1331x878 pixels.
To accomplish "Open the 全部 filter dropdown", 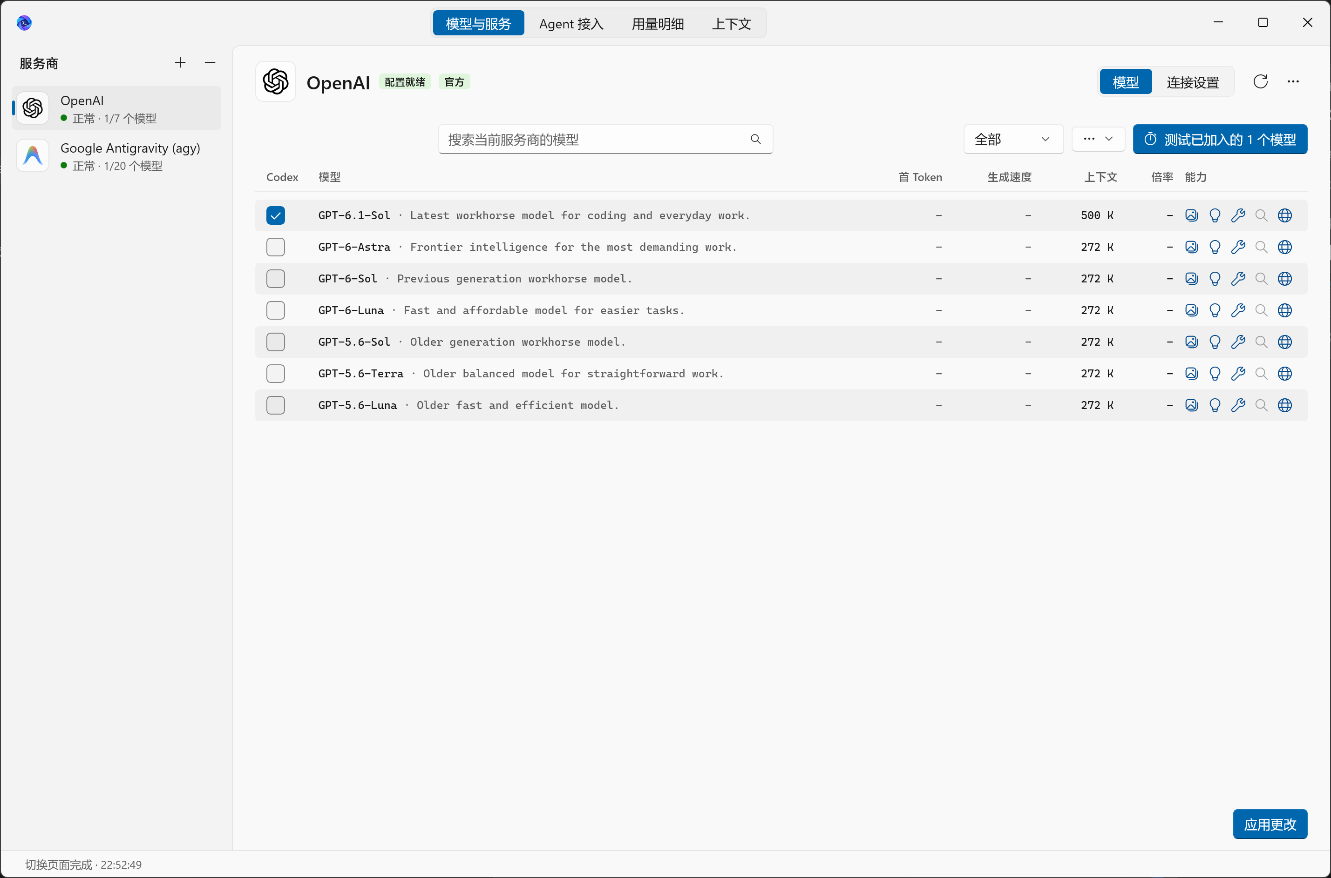I will (x=1013, y=140).
